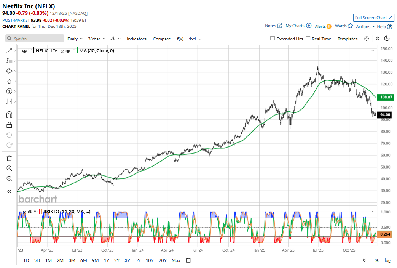Open the Help question icon
This screenshot has width=397, height=268.
390,27
